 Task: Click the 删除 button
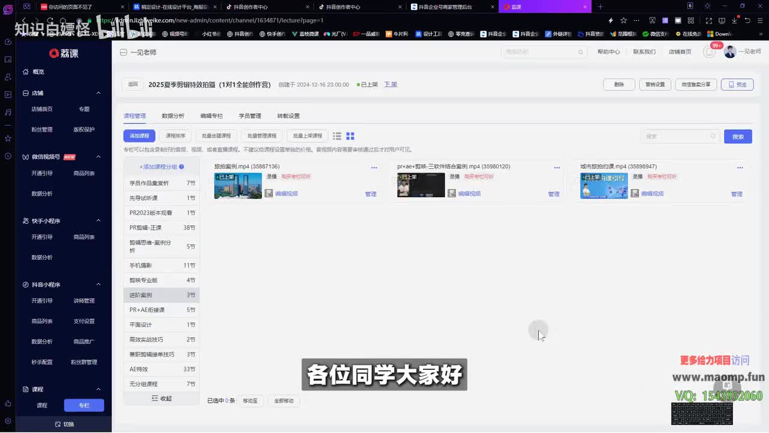coord(619,84)
